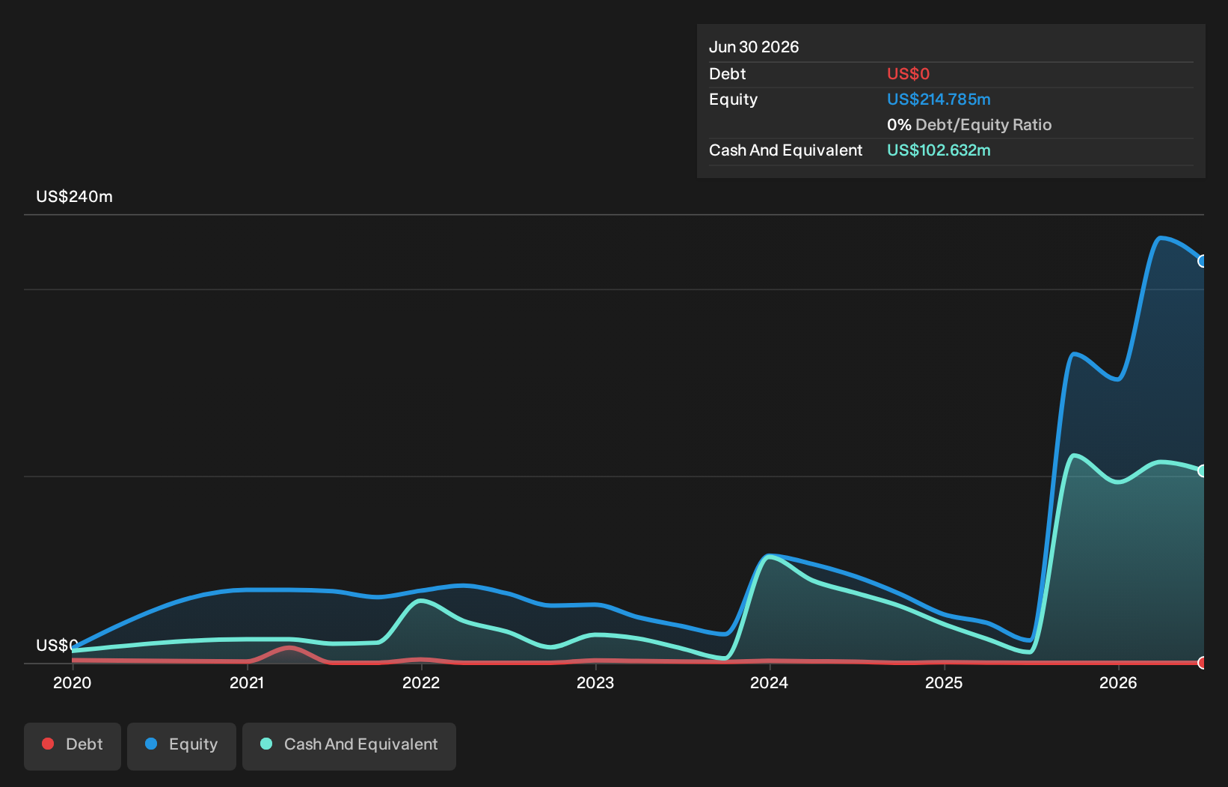Screen dimensions: 1228x787
Task: Click the 2020 x-axis label
Action: (x=73, y=682)
